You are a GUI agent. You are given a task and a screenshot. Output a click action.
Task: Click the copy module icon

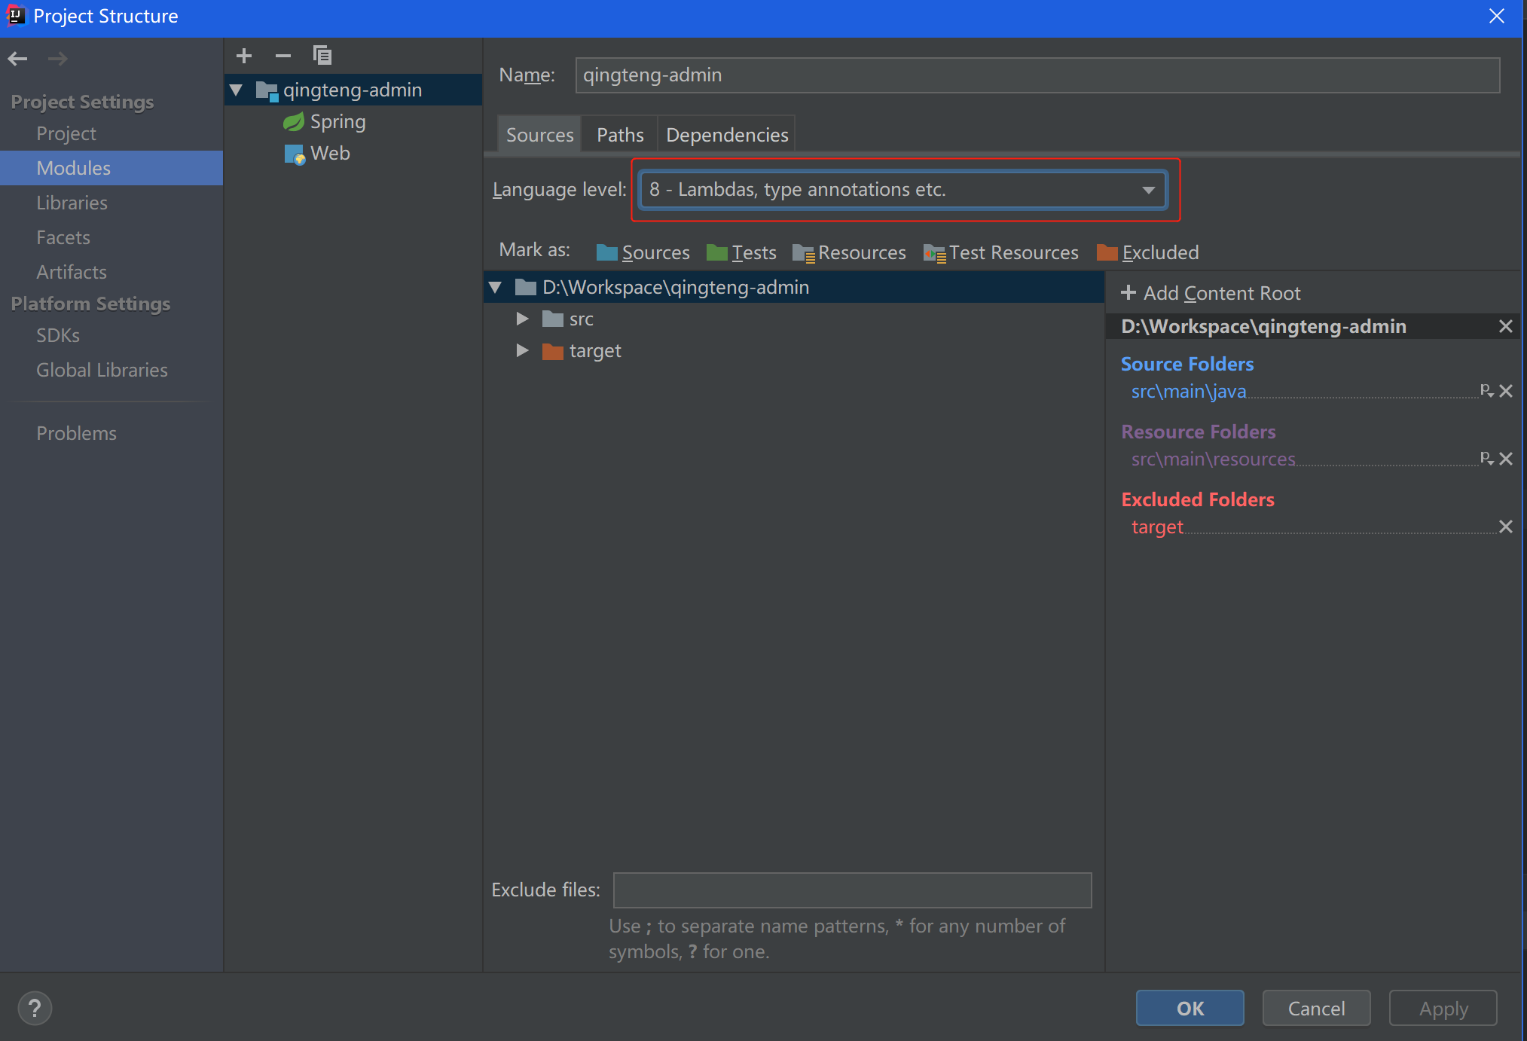click(322, 55)
